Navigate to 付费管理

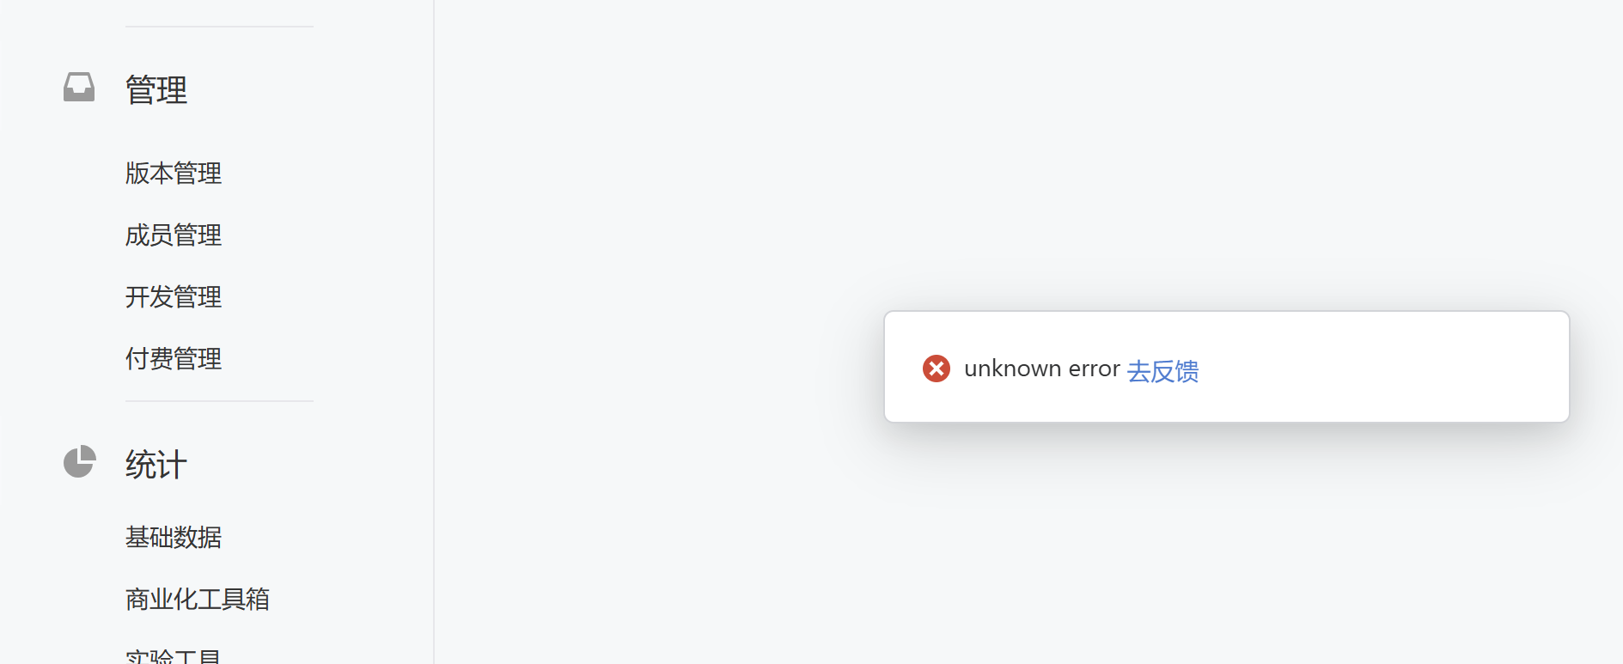(x=174, y=359)
